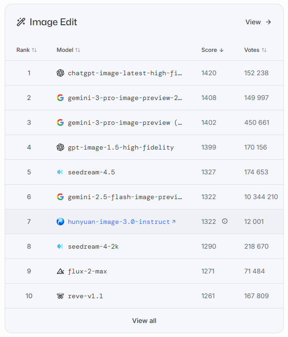Click the ByteDance icon beside seedream-4.5
The image size is (288, 337).
click(60, 172)
